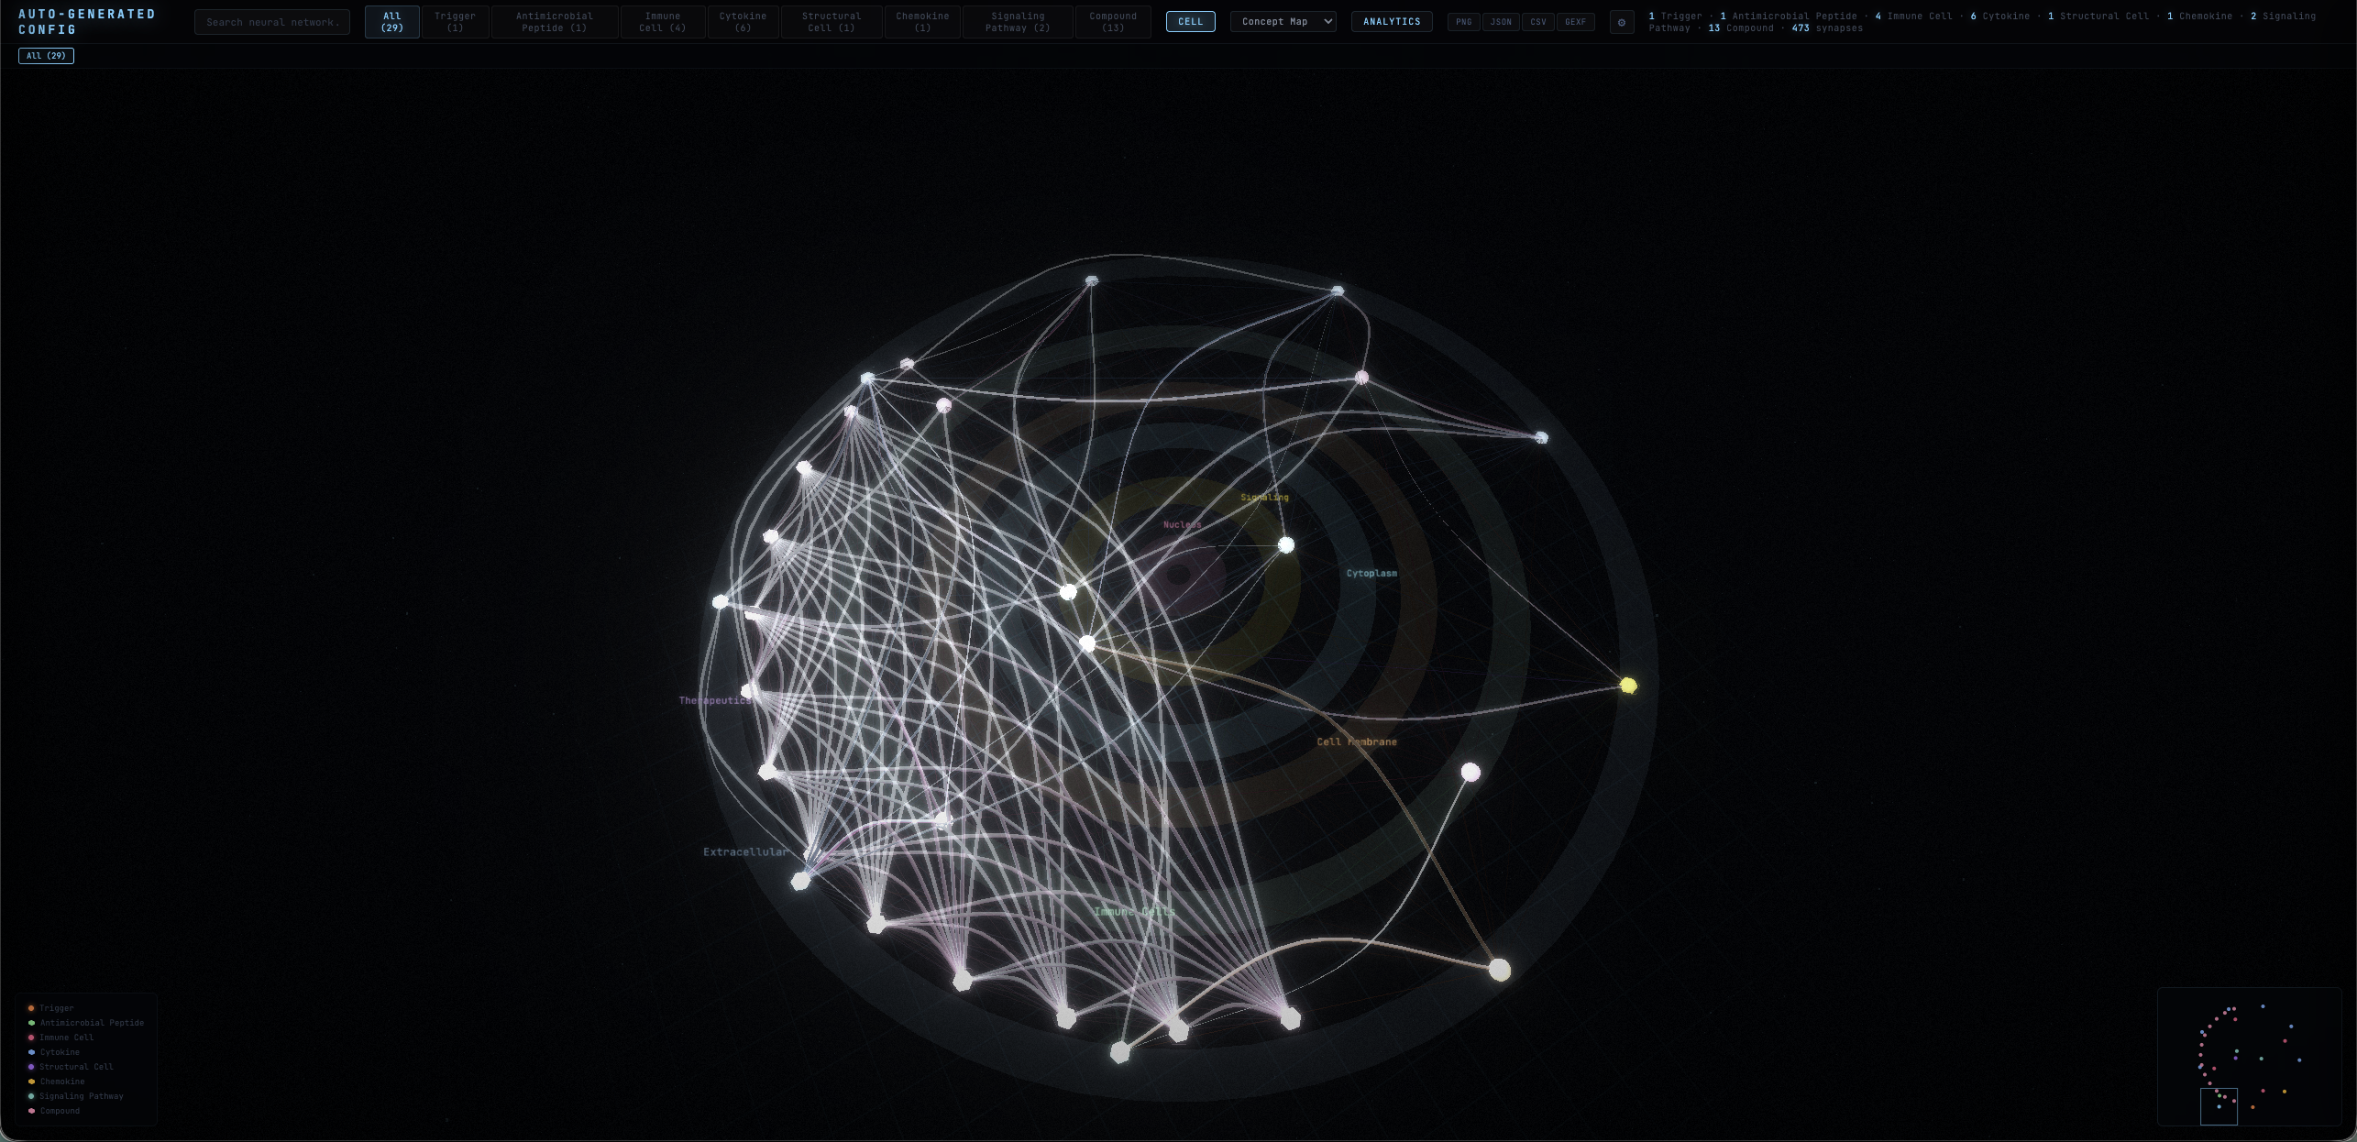Image resolution: width=2357 pixels, height=1142 pixels.
Task: Show All (29) nodes filter tab
Action: (391, 22)
